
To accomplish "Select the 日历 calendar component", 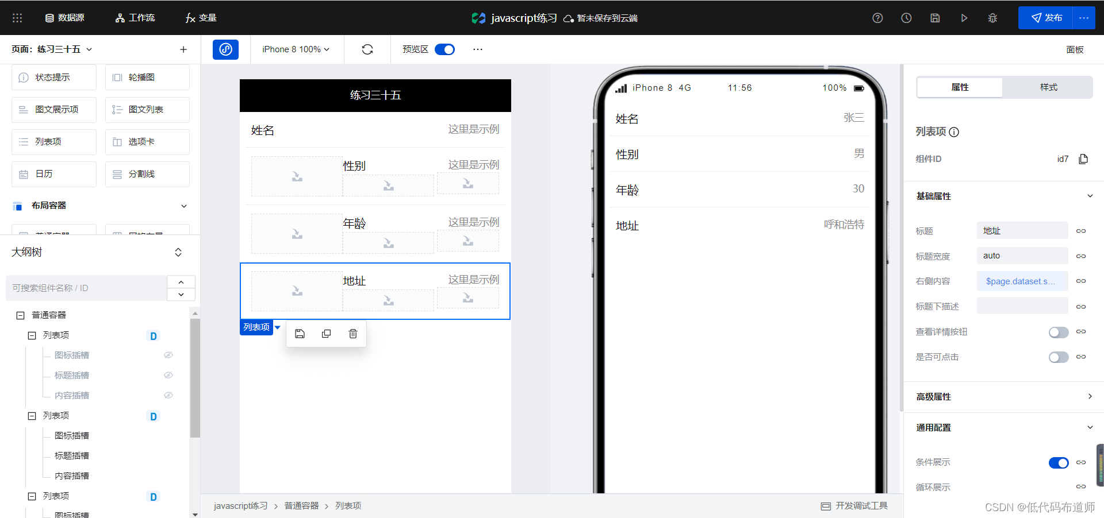I will tap(54, 173).
